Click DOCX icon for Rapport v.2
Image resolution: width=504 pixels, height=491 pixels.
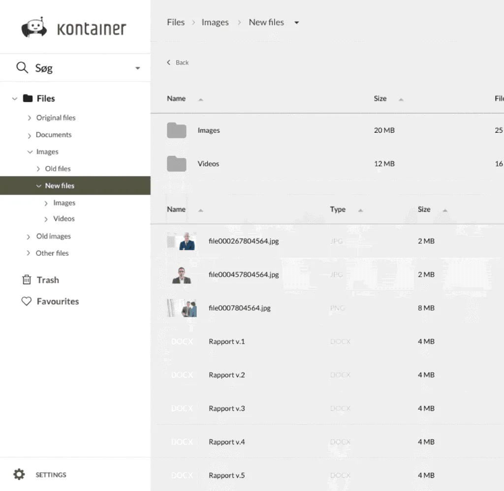(x=182, y=375)
